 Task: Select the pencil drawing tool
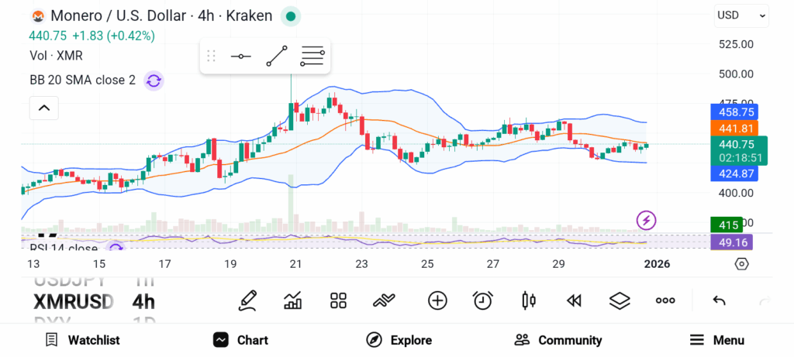coord(248,300)
